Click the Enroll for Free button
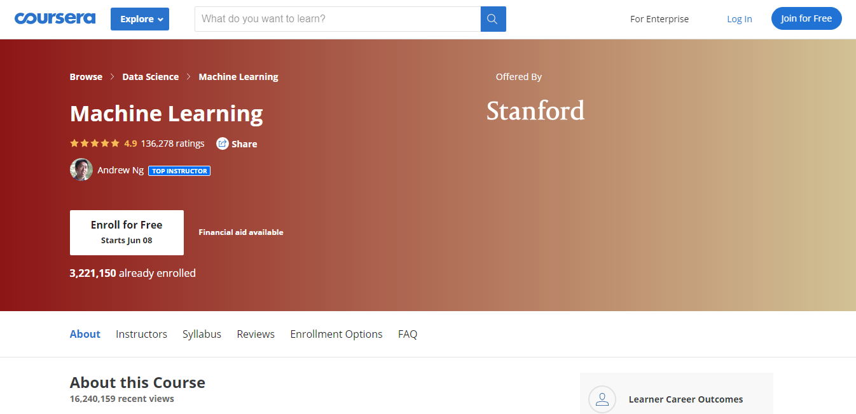This screenshot has width=856, height=414. (126, 232)
